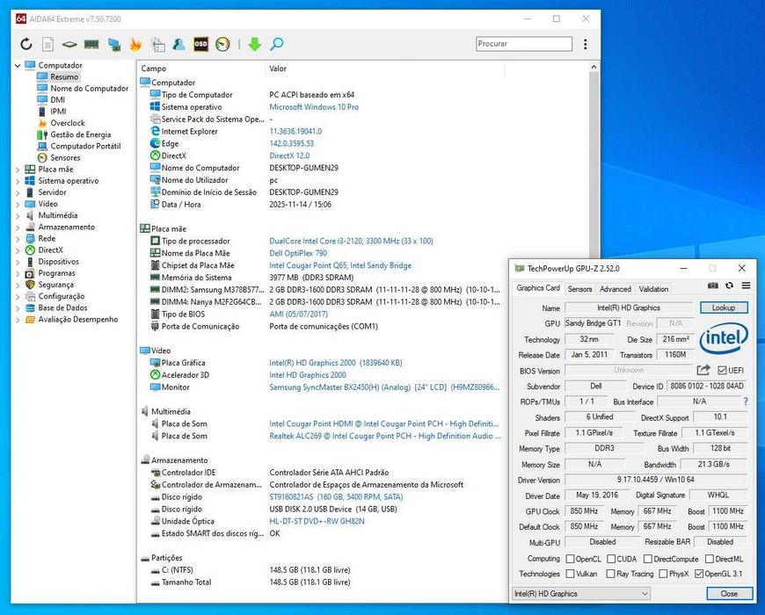Image resolution: width=765 pixels, height=615 pixels.
Task: Toggle the DirectCompute checkbox
Action: click(x=648, y=559)
